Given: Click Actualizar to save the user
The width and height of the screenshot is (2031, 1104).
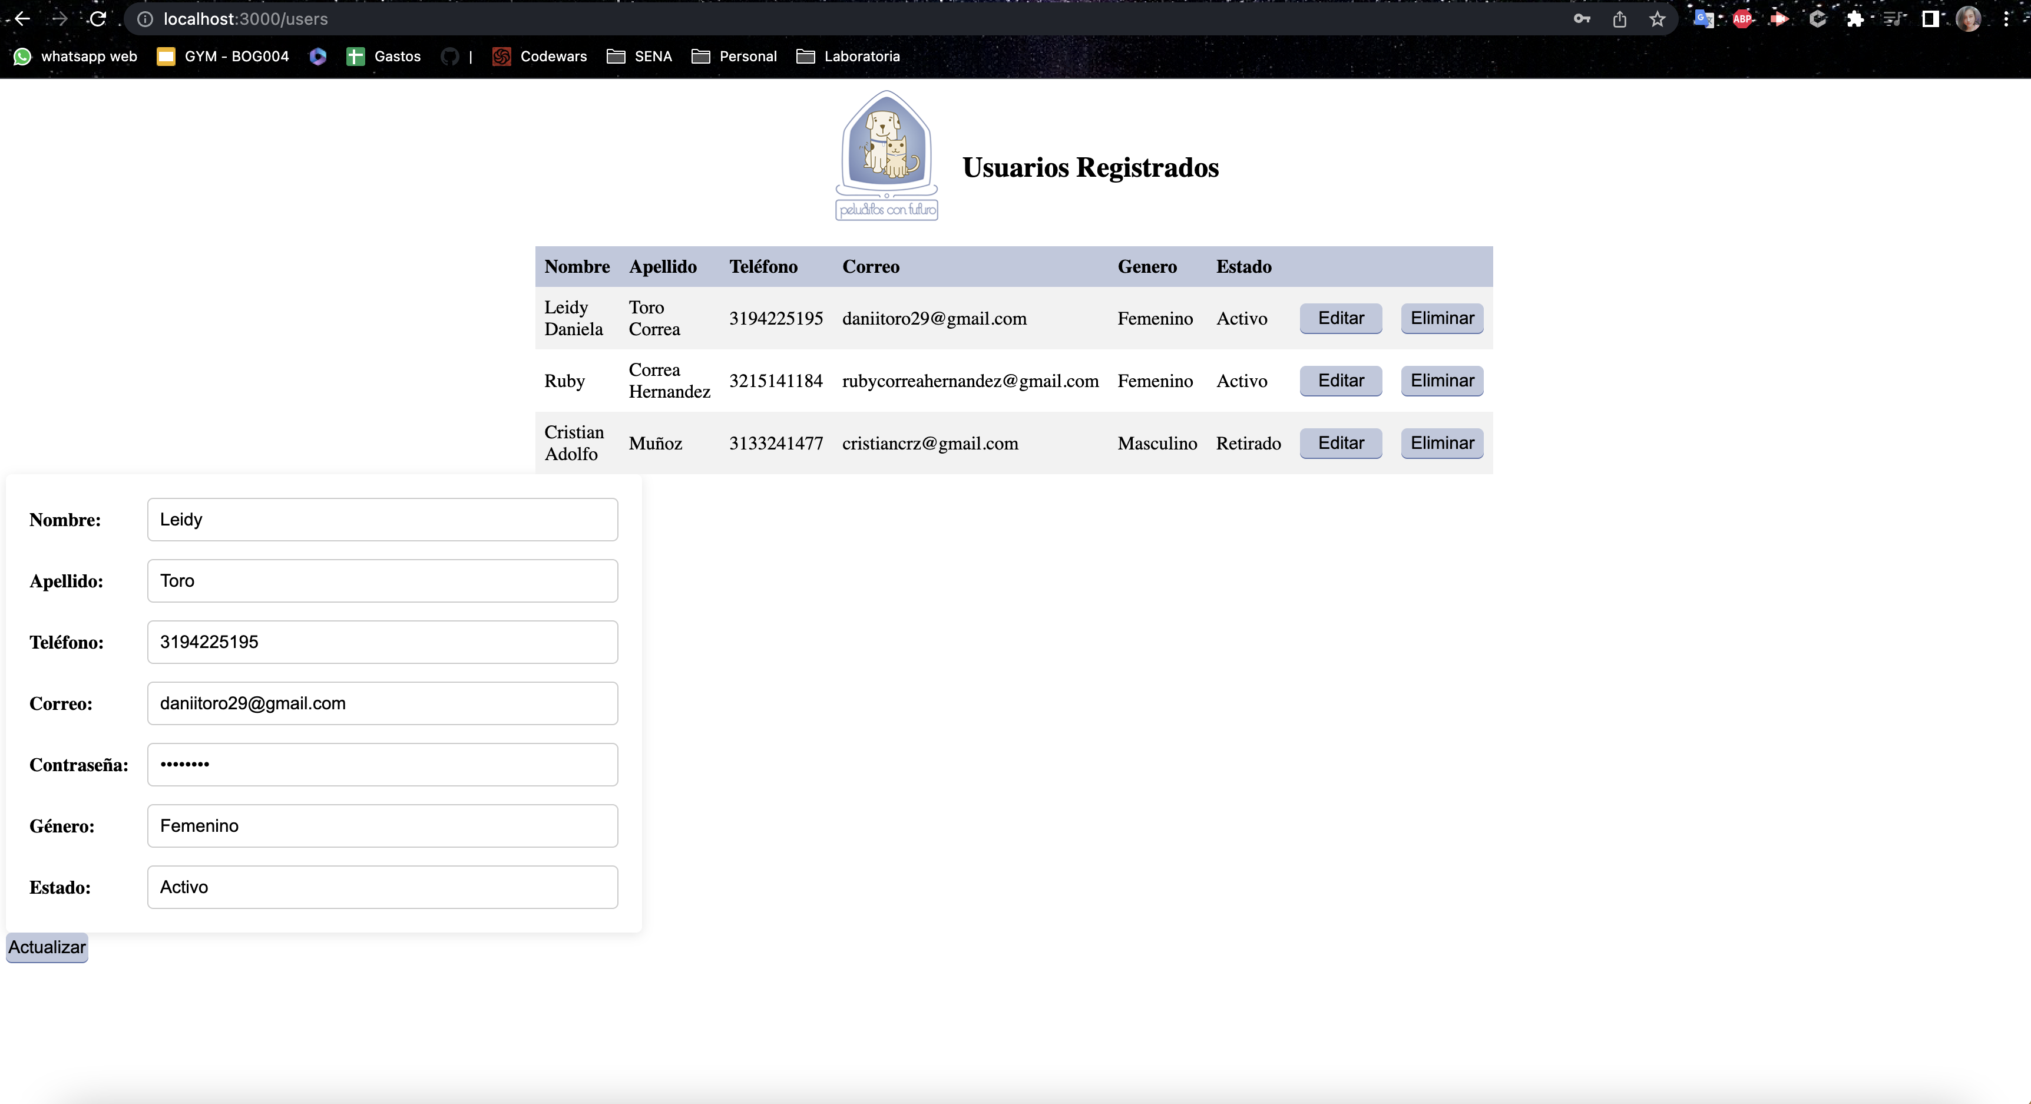Looking at the screenshot, I should click(46, 947).
